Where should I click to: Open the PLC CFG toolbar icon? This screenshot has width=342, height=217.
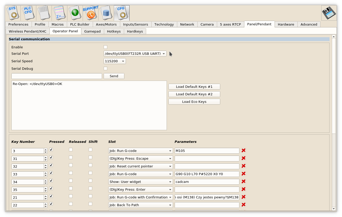tap(28, 13)
